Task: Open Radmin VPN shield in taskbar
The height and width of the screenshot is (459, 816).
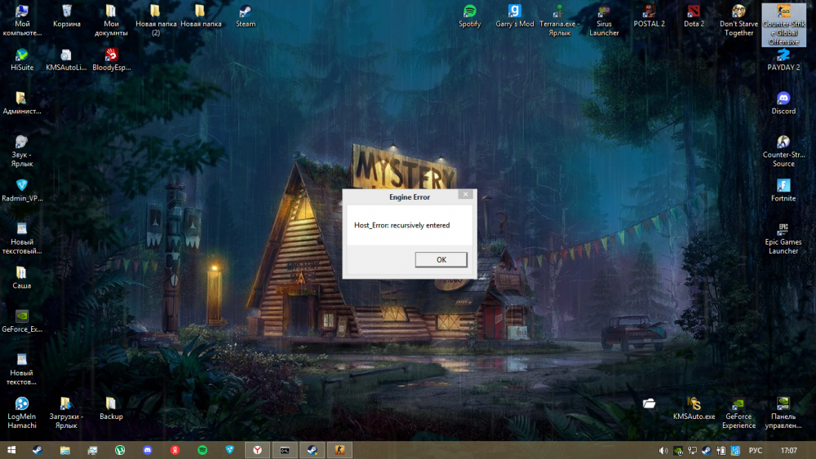Action: tap(229, 450)
